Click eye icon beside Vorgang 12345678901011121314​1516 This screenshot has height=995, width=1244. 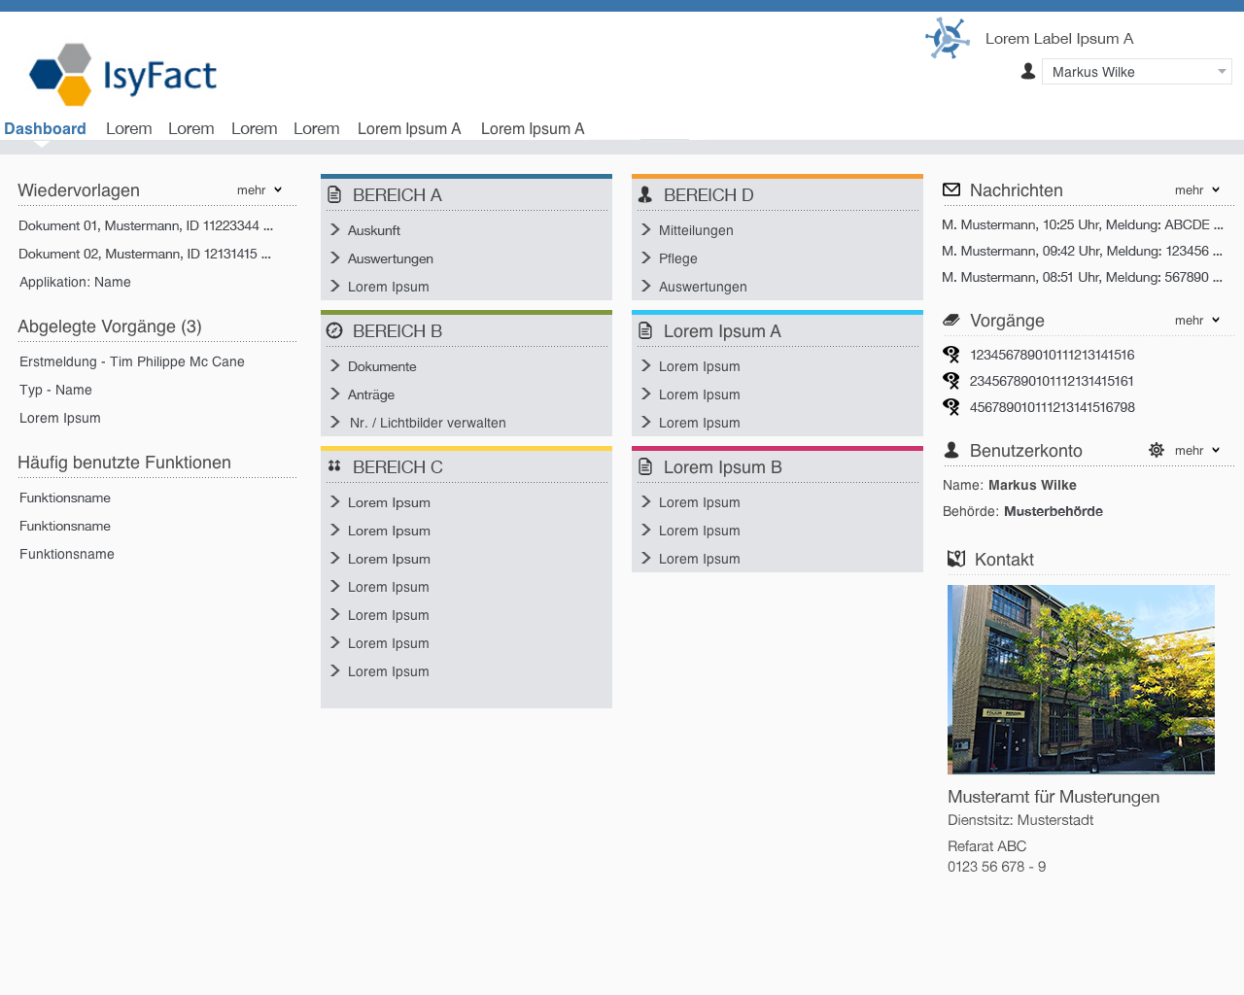[x=951, y=355]
